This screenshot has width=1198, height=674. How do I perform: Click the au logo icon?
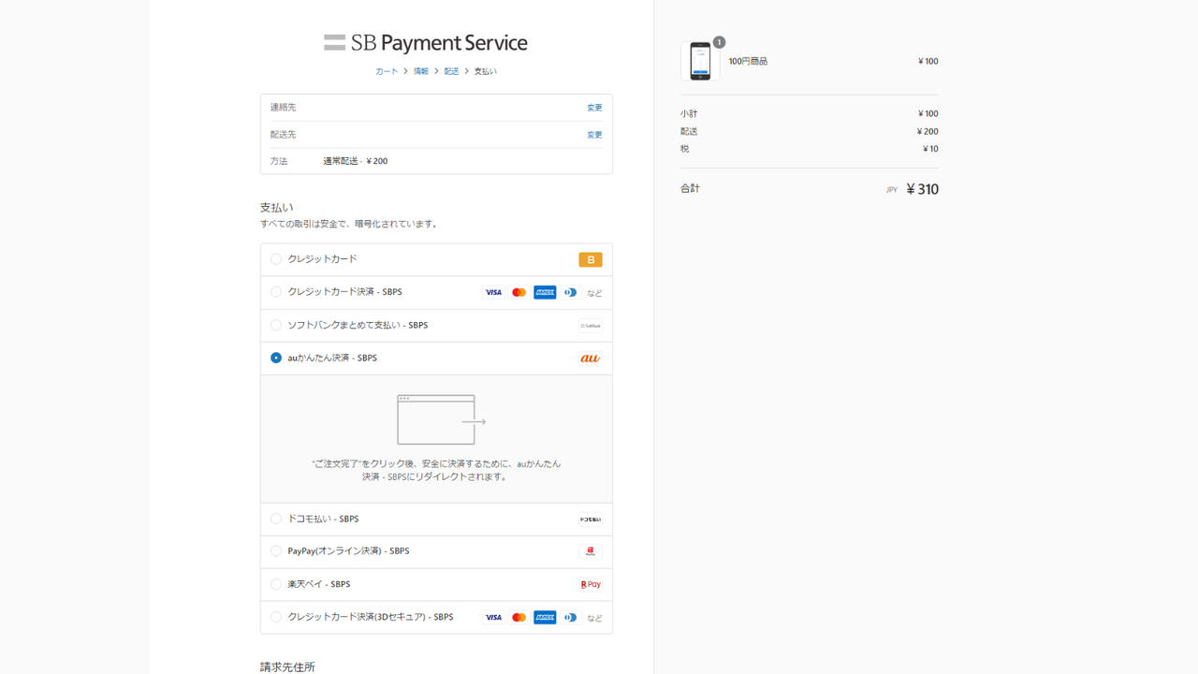pyautogui.click(x=591, y=359)
